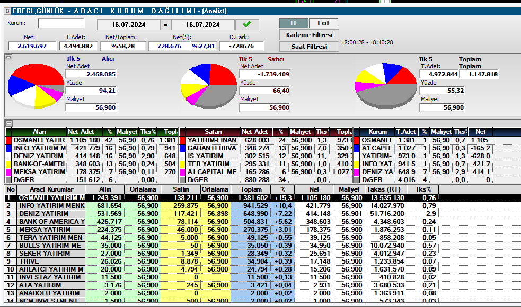This screenshot has width=521, height=307.
Task: Click the Ilk 5 Satıcı pie chart
Action: tap(209, 86)
